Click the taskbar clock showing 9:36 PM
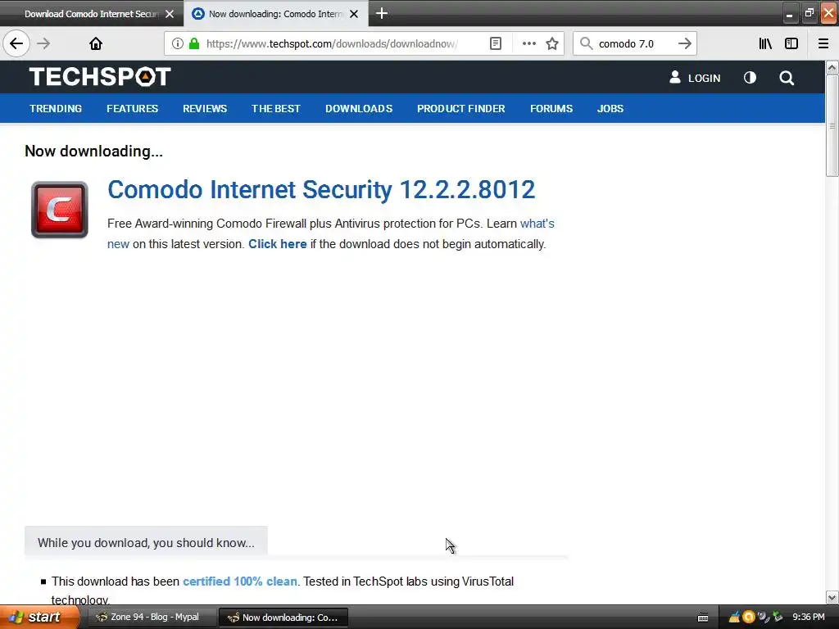The image size is (839, 629). click(808, 618)
